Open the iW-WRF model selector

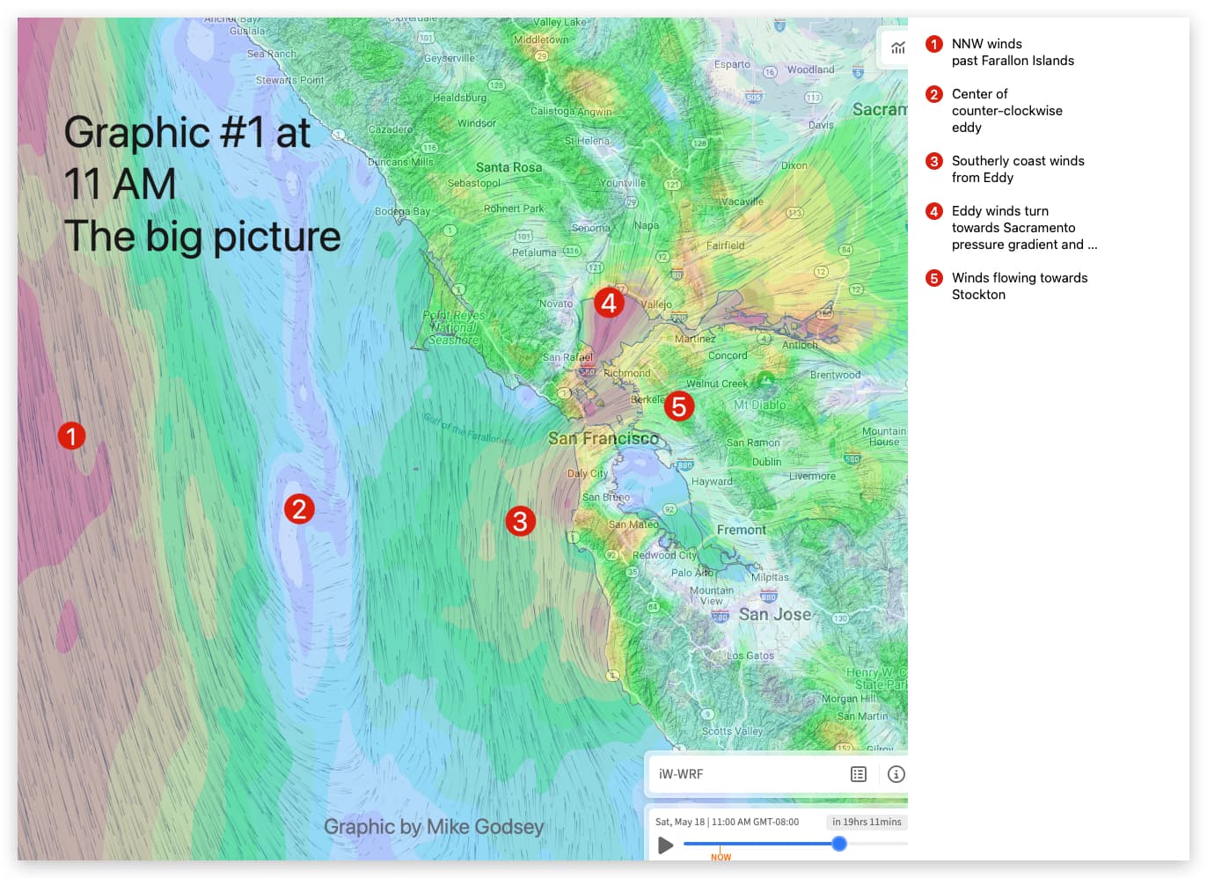[x=682, y=774]
